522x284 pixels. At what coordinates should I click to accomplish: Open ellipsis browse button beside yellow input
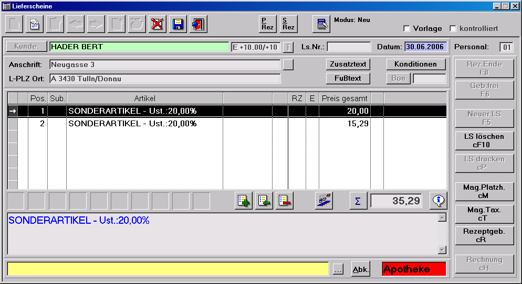[x=338, y=269]
